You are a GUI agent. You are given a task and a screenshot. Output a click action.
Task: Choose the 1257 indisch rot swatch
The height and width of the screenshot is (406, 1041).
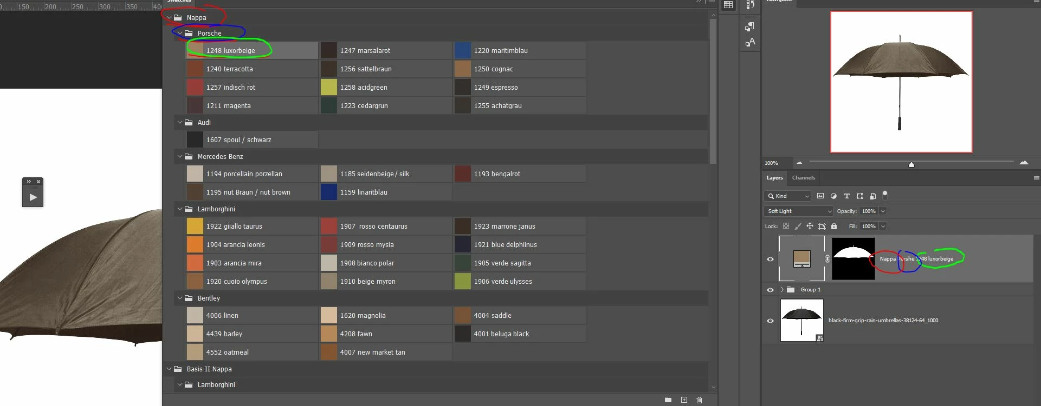[252, 87]
